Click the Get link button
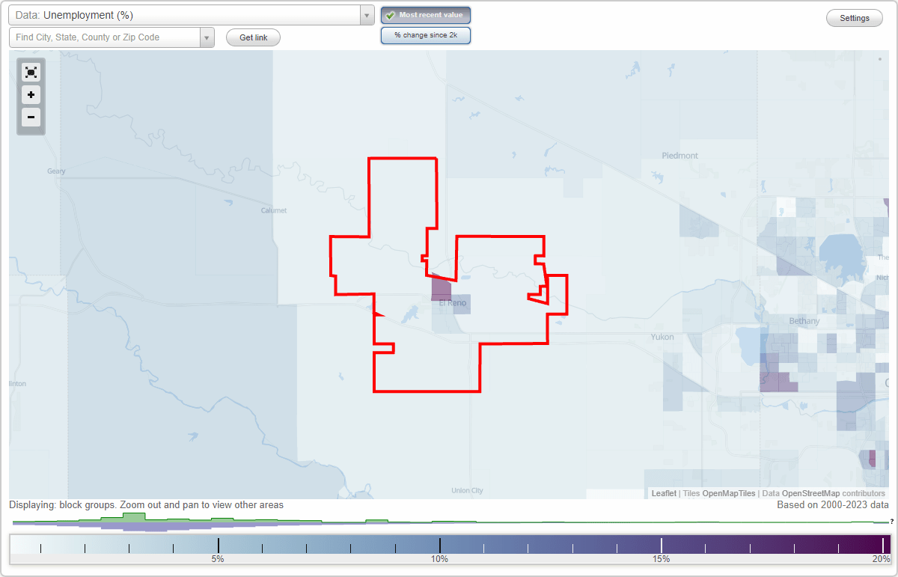The image size is (898, 577). click(253, 37)
